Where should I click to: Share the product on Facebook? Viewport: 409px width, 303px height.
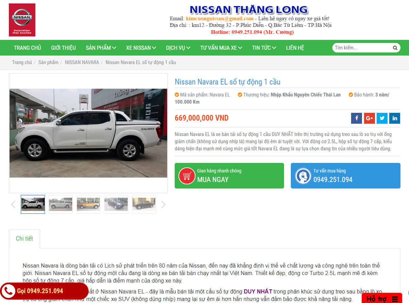click(x=357, y=118)
